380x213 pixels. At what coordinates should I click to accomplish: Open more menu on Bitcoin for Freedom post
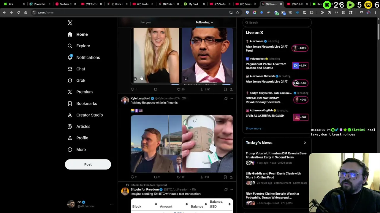(231, 190)
